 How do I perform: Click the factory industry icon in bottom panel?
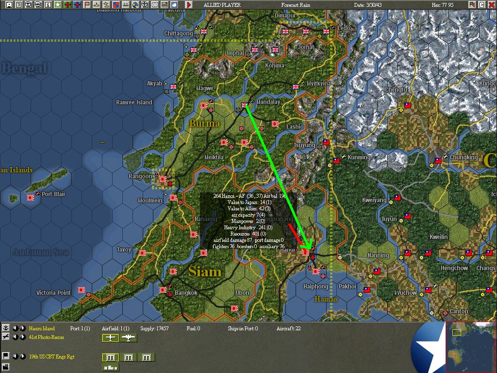(x=6, y=367)
